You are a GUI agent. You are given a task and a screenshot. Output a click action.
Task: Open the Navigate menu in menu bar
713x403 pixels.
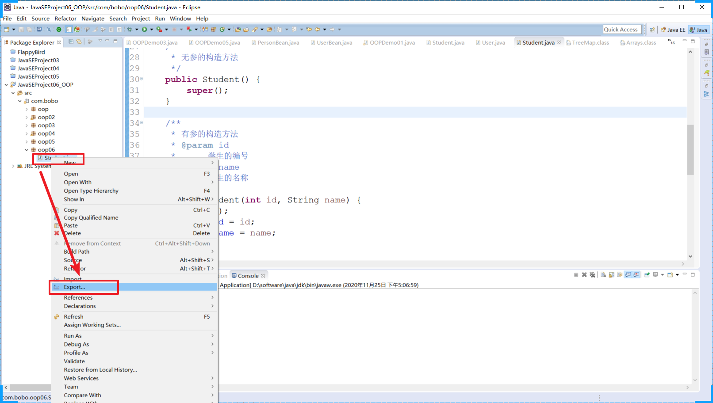93,19
